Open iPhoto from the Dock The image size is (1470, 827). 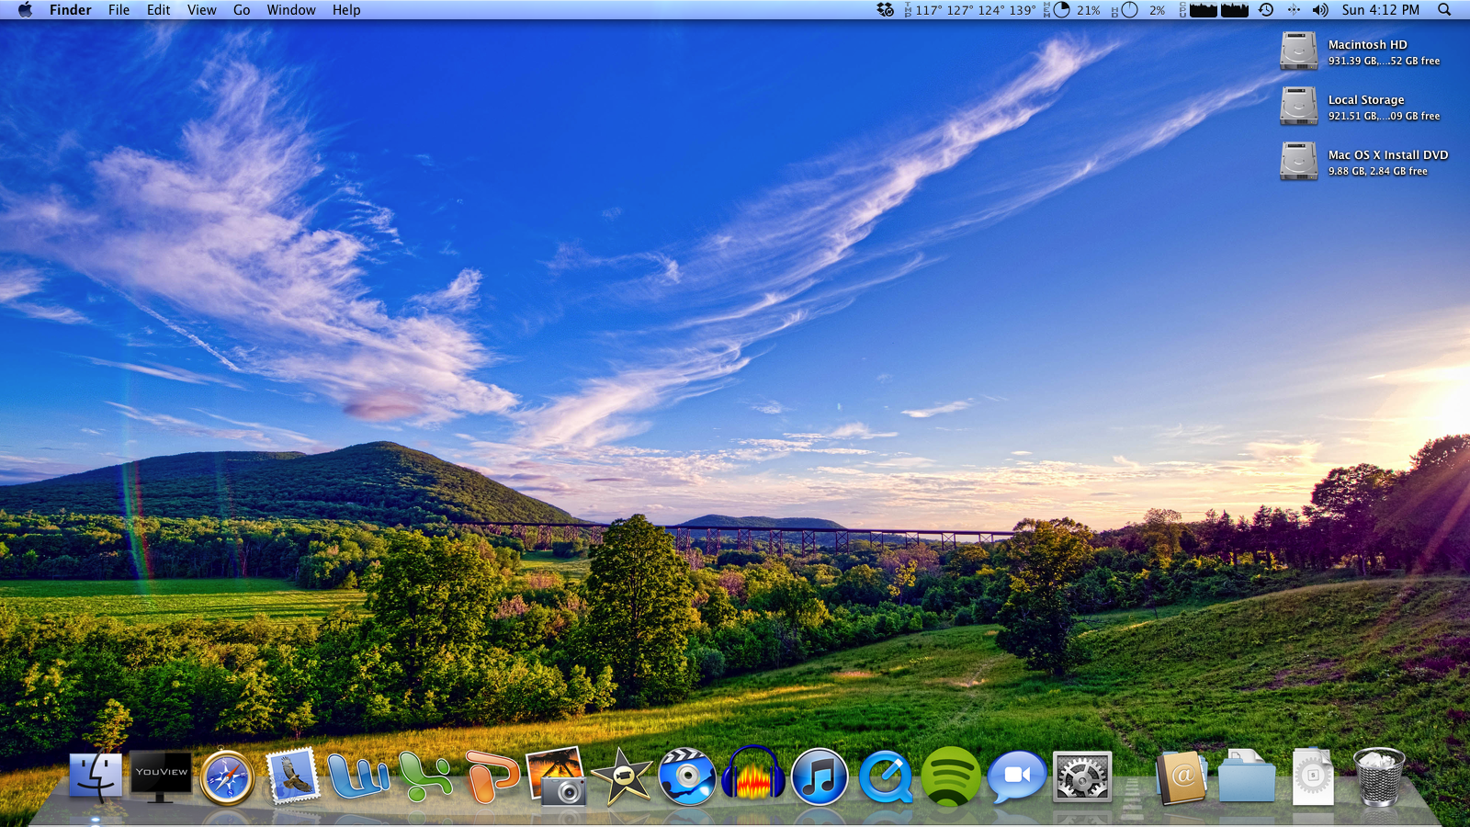[557, 776]
